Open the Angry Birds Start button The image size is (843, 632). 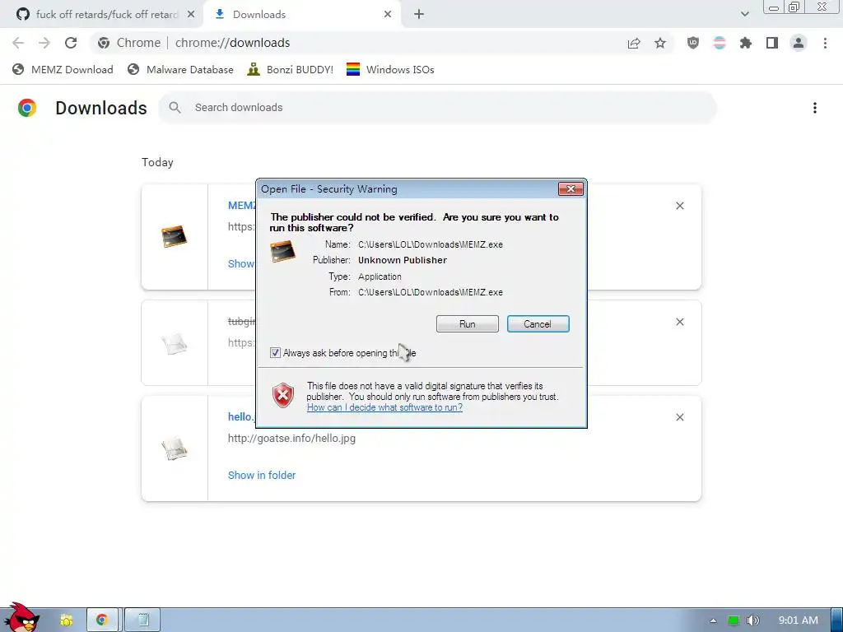pyautogui.click(x=21, y=617)
